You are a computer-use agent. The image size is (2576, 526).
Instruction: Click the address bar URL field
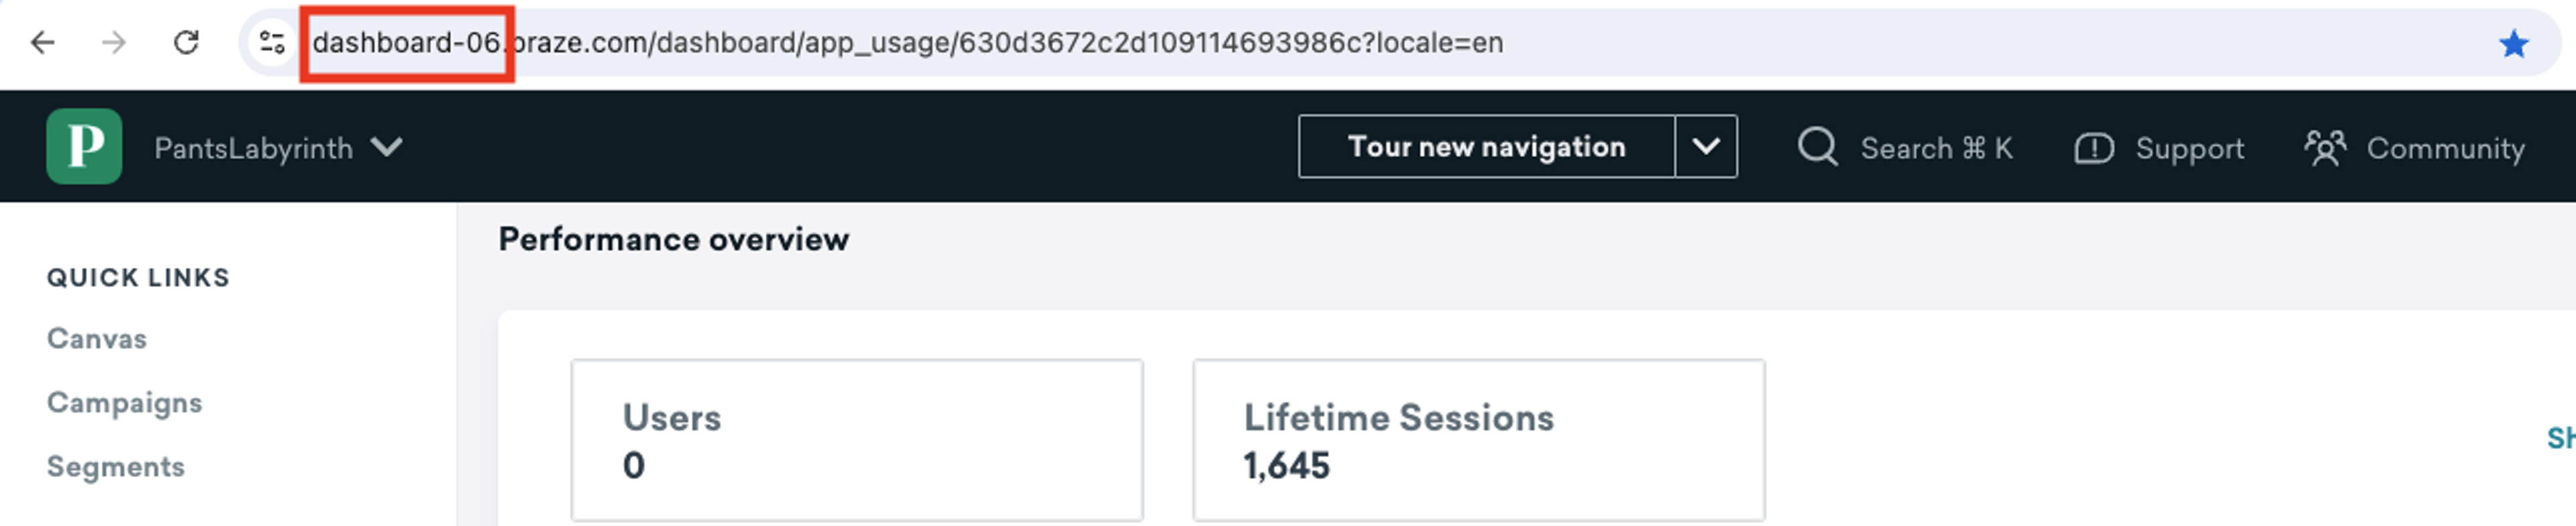click(1380, 43)
